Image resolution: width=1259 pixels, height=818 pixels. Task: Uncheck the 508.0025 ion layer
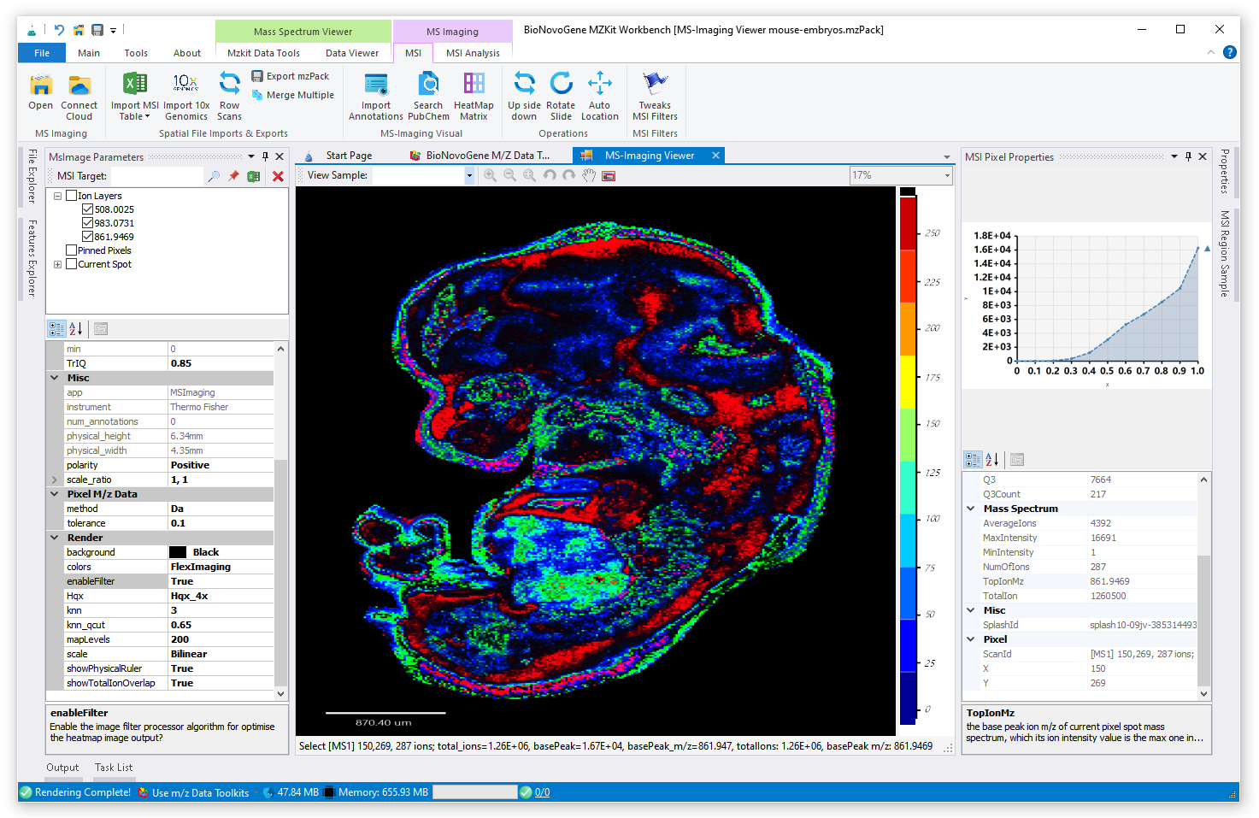click(87, 209)
